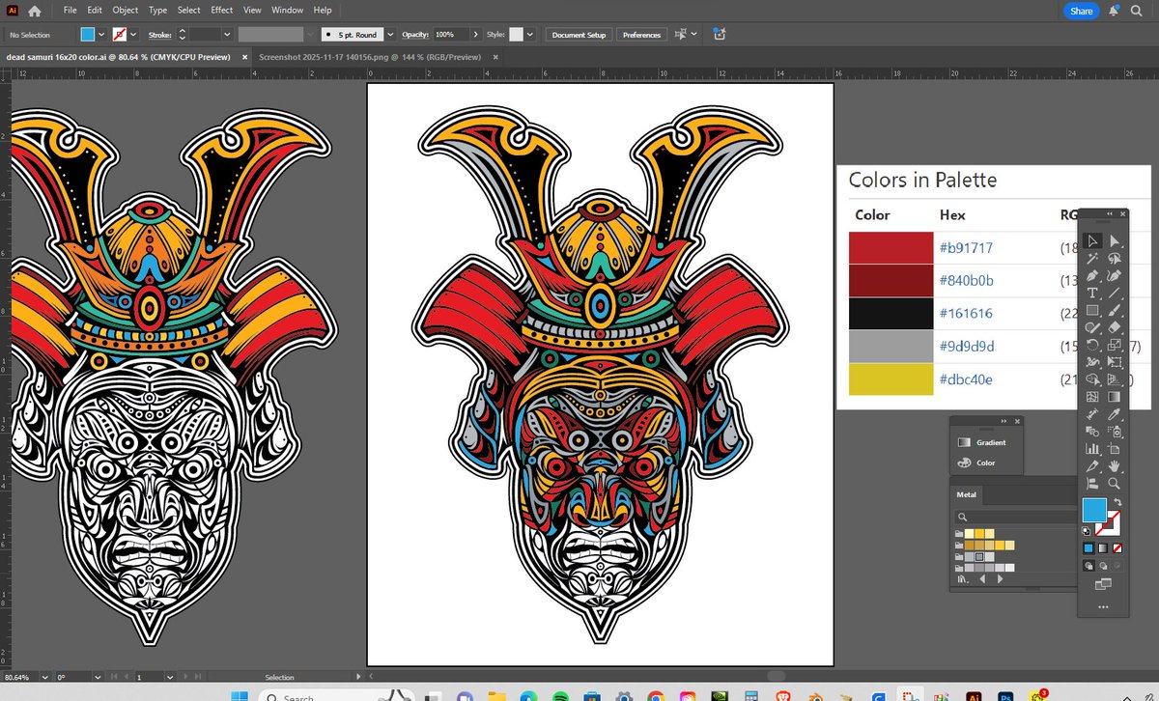This screenshot has height=701, width=1159.
Task: Select the Free Transform tool
Action: coord(1115,362)
